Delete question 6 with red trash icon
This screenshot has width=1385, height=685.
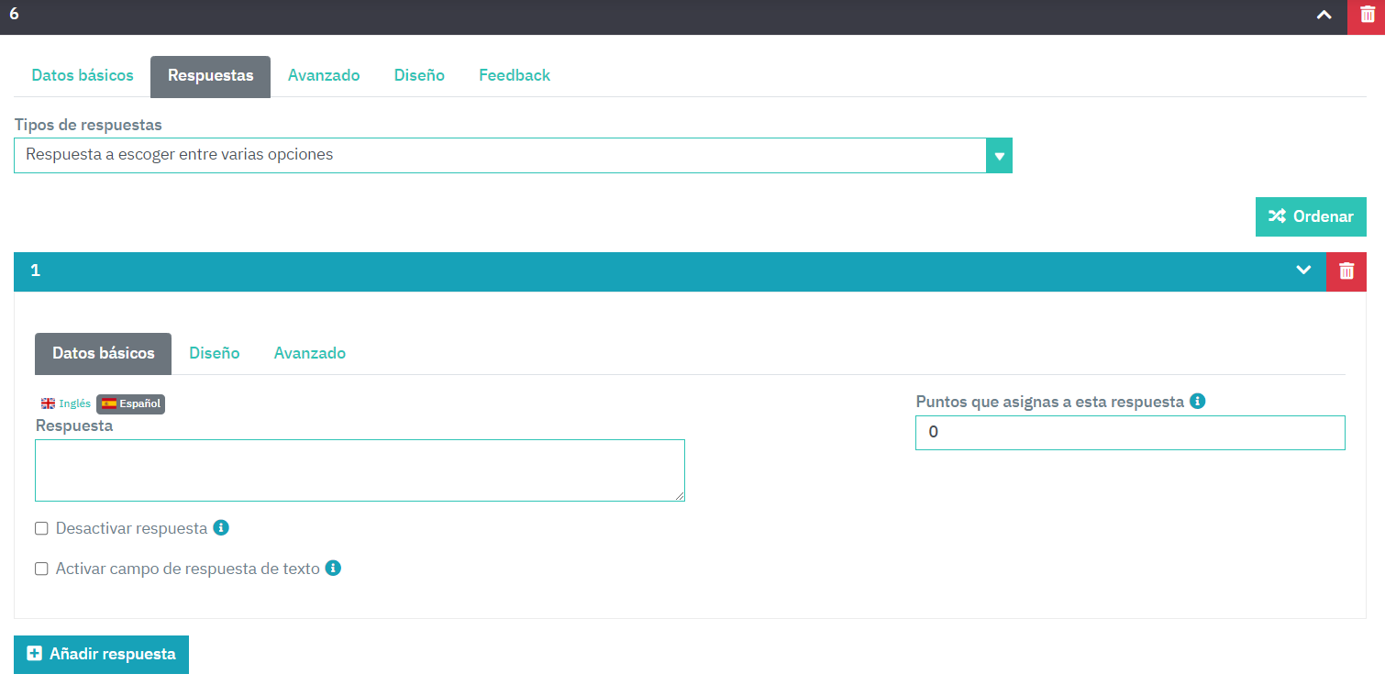[1367, 16]
